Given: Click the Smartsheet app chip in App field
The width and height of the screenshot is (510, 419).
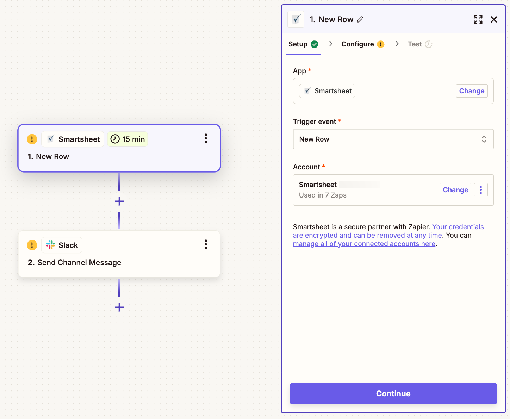Looking at the screenshot, I should [x=327, y=91].
